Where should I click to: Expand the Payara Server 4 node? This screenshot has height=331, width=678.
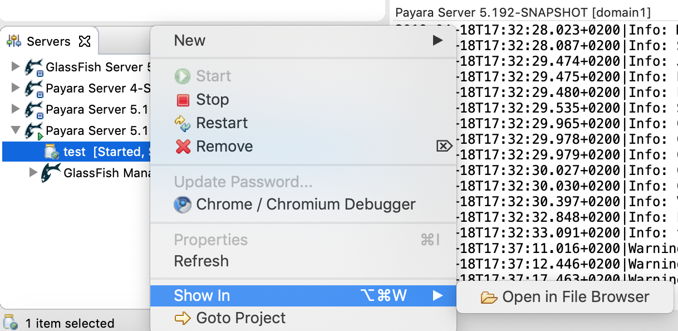[16, 89]
